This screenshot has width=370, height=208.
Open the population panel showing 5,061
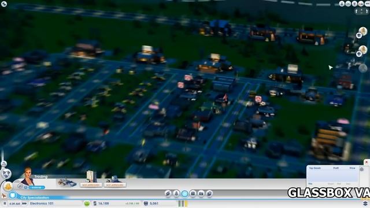pyautogui.click(x=151, y=203)
